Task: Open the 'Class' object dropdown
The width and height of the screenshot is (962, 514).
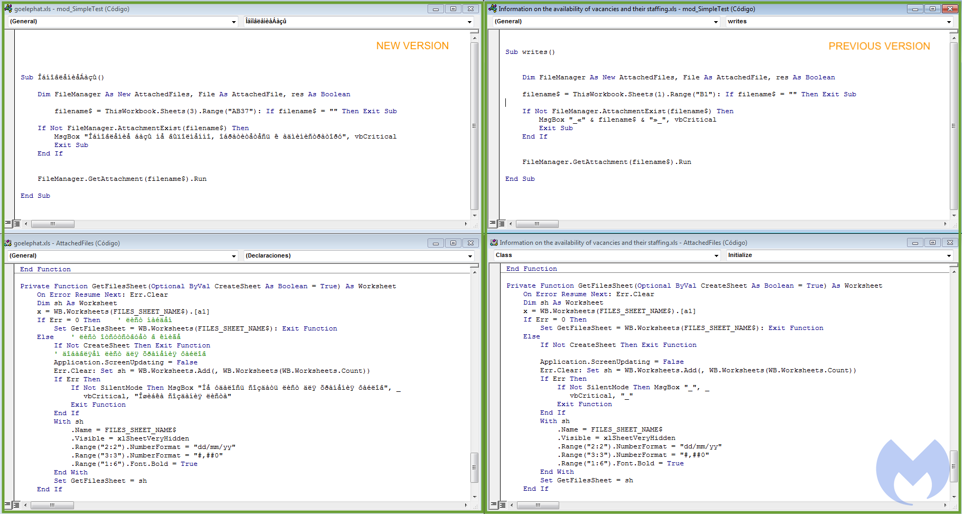Action: pyautogui.click(x=607, y=255)
